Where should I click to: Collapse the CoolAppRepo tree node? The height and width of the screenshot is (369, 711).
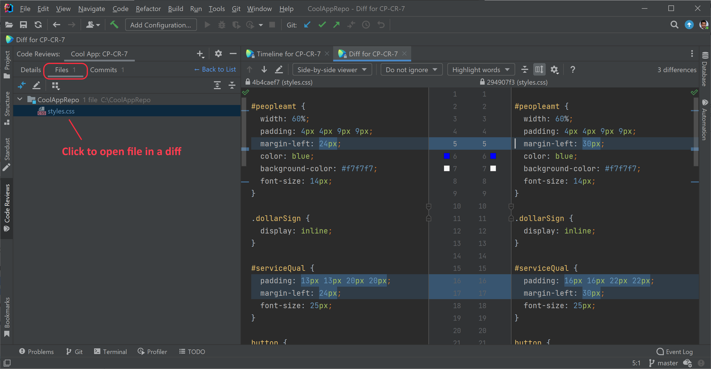click(20, 99)
